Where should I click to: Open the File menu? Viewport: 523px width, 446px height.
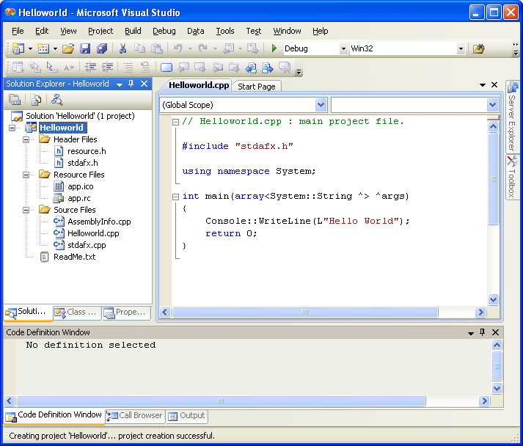[18, 31]
